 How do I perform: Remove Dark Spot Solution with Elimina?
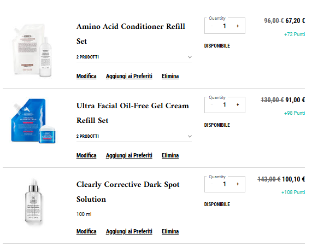(x=170, y=231)
